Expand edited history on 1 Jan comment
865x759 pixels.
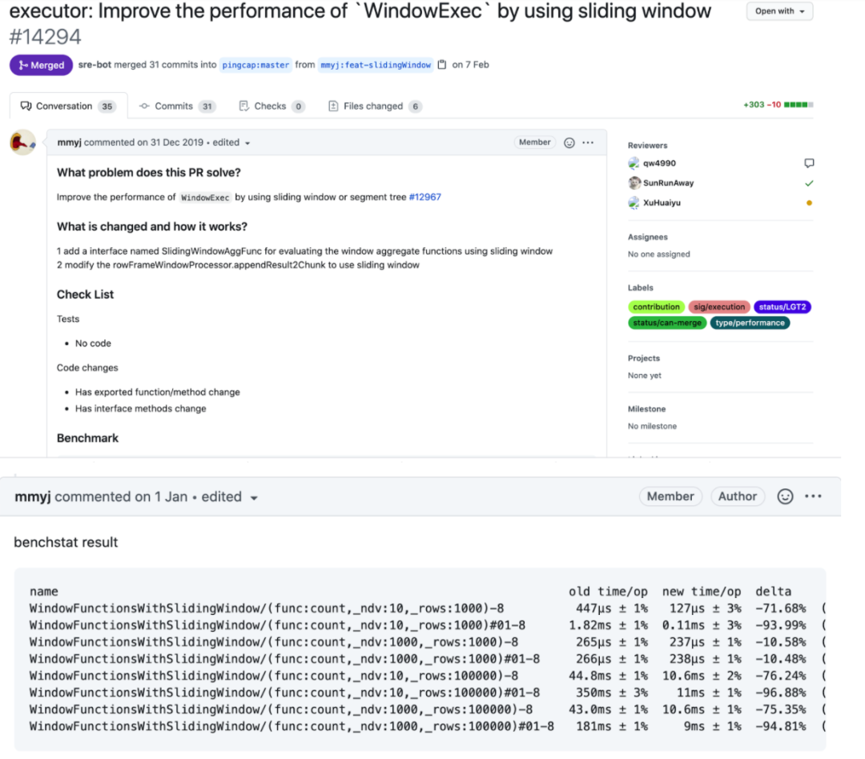pyautogui.click(x=254, y=497)
